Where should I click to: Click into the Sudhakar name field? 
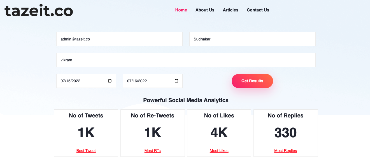(252, 39)
